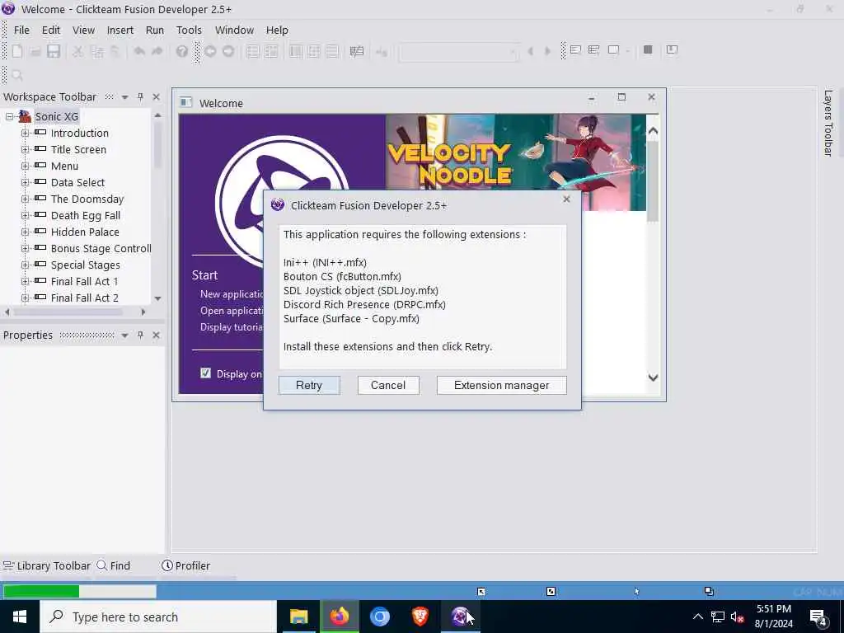This screenshot has height=633, width=844.
Task: Open the frame selector combo box in toolbar
Action: [x=458, y=52]
